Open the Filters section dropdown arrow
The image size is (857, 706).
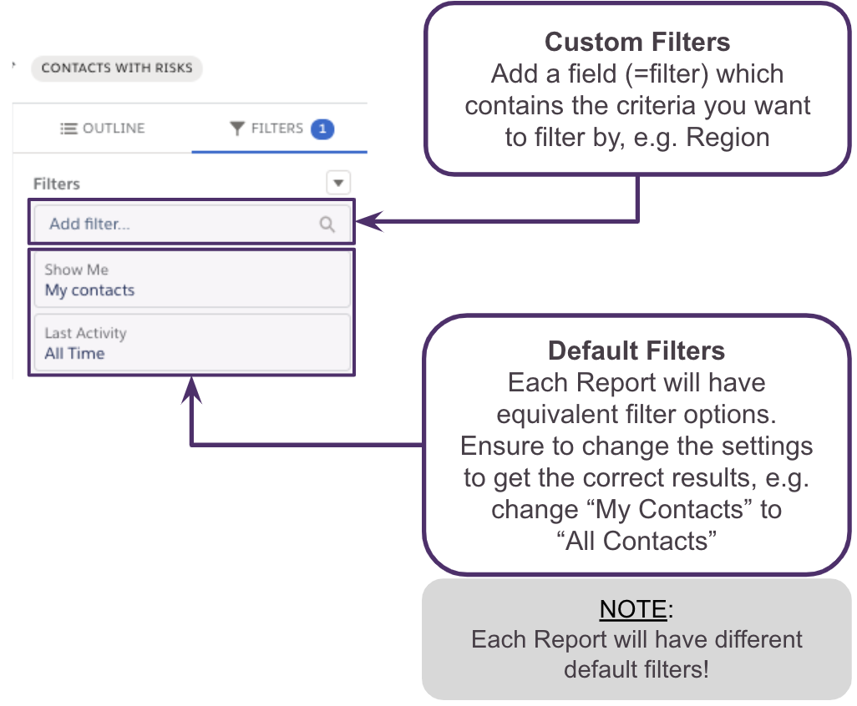[338, 182]
